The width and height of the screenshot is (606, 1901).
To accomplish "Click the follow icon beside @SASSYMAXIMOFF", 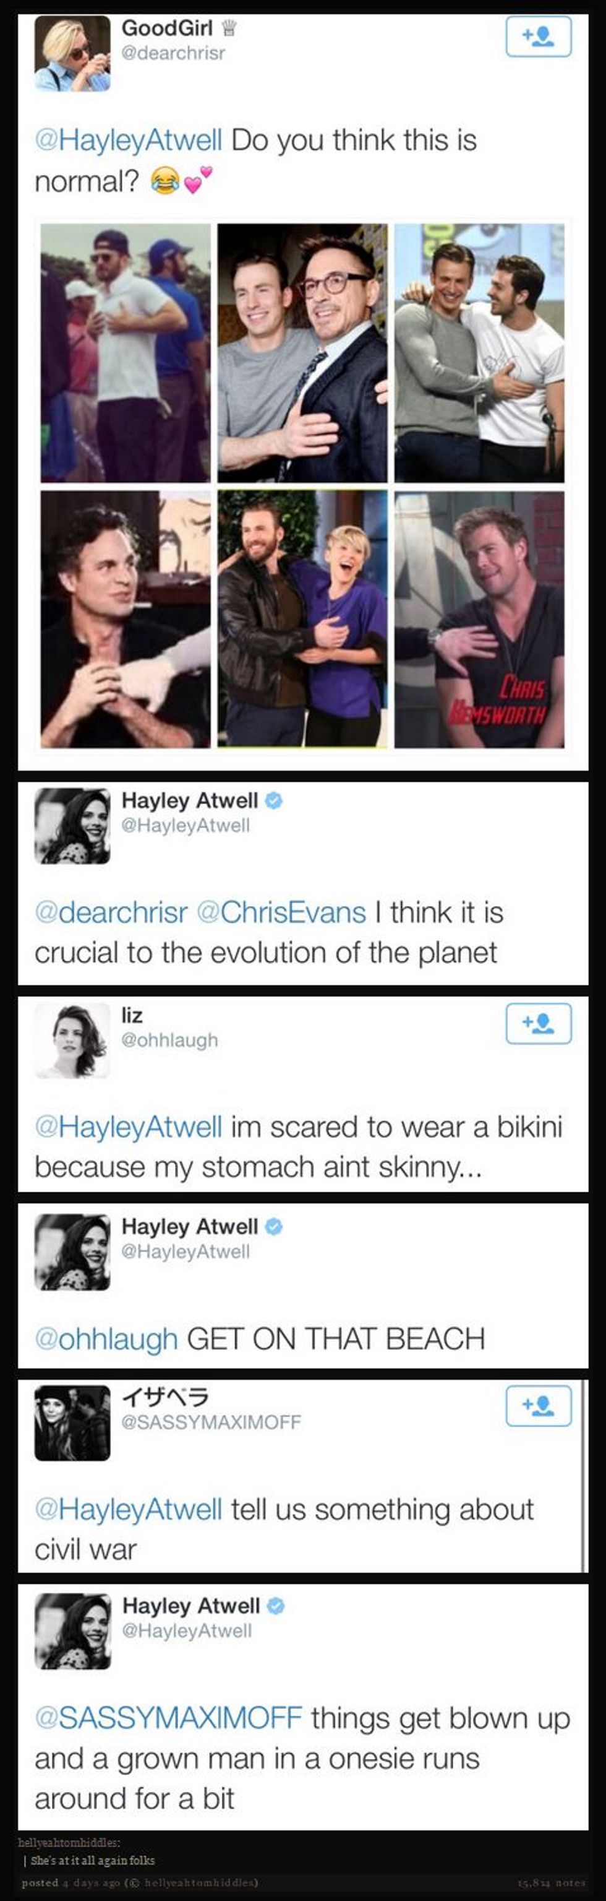I will coord(538,1406).
